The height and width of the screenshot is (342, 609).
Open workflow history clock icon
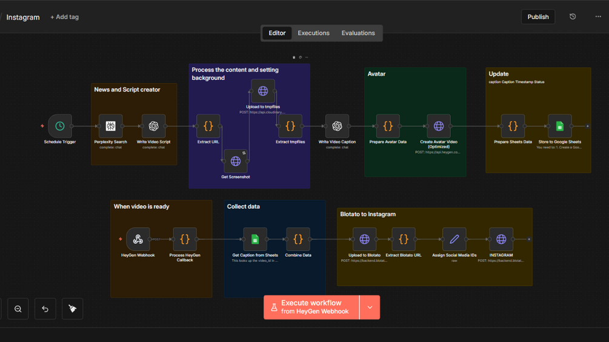click(573, 17)
